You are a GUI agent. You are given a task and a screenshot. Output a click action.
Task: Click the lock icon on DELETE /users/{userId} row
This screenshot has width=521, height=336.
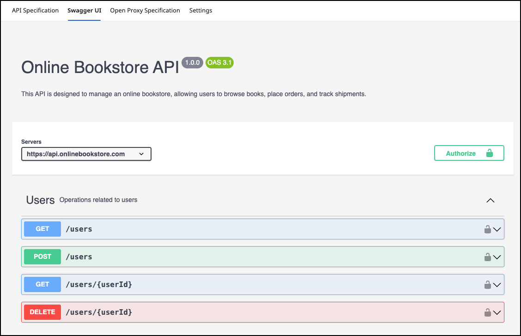coord(487,312)
